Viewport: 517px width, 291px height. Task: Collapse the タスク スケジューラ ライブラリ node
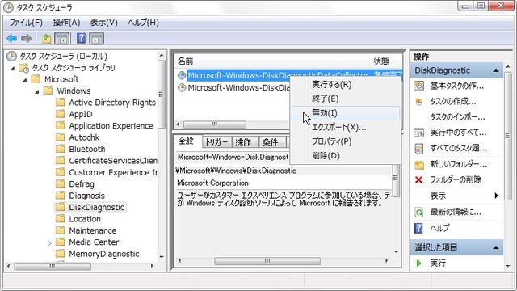click(x=13, y=69)
